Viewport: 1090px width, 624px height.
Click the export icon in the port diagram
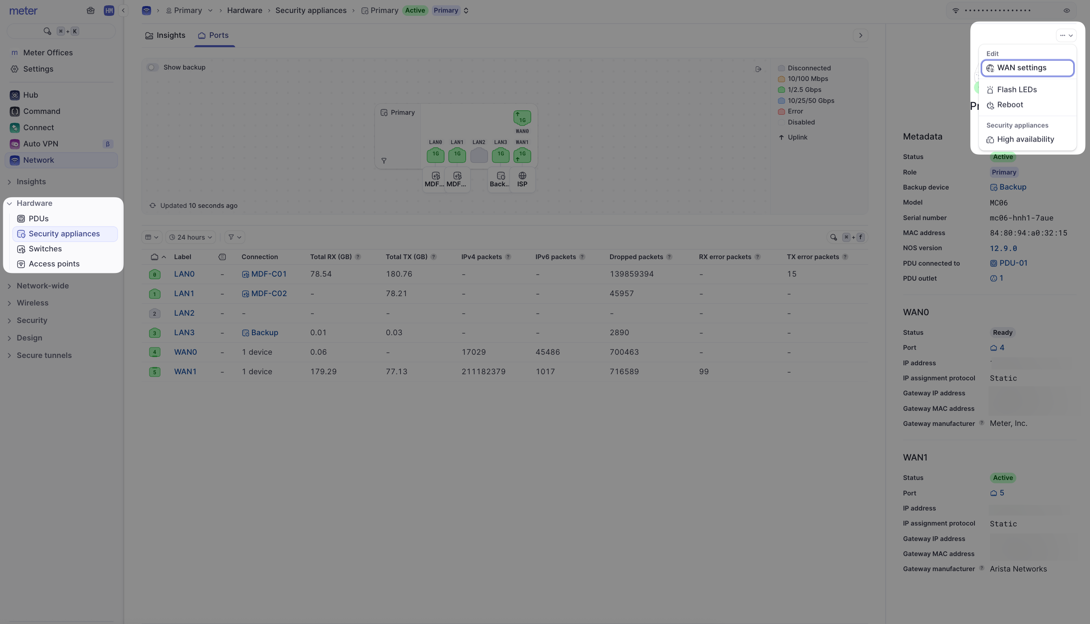point(758,69)
